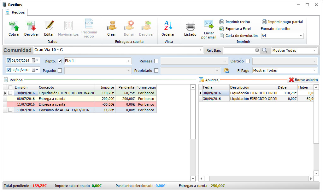Sort by Emisión column header

tap(26, 87)
